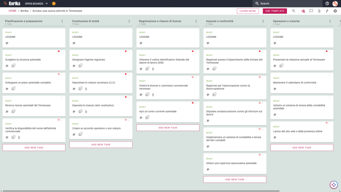Viewport: 341px width, 192px height.
Task: Open LEGGIMI card in Imposte e conformità
Action: click(x=235, y=38)
